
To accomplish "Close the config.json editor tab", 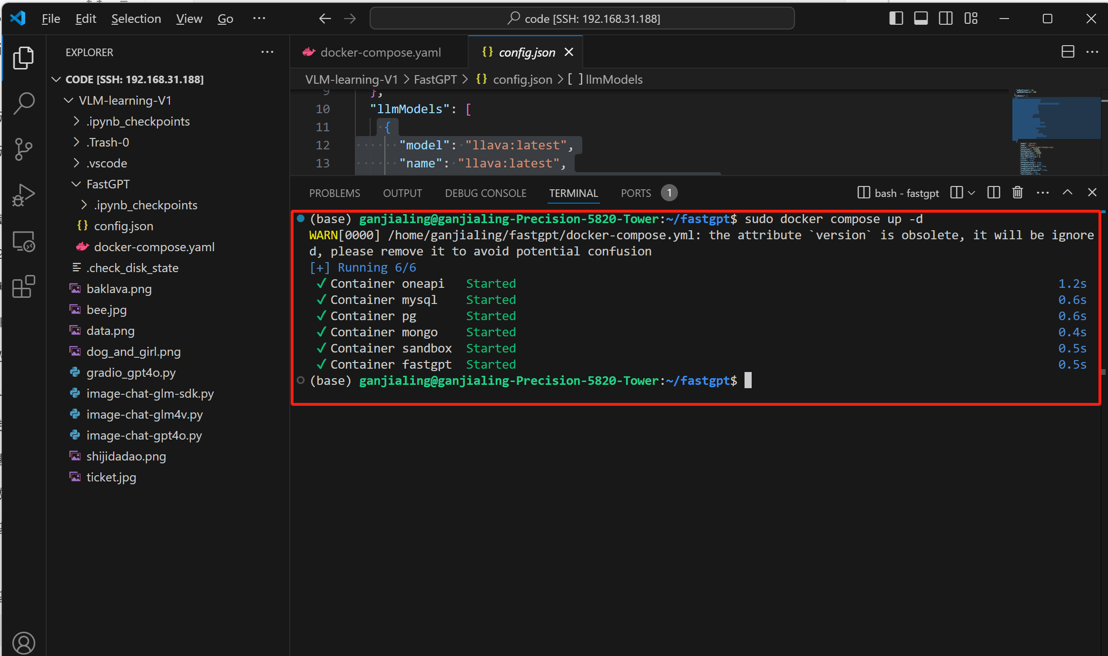I will [569, 52].
